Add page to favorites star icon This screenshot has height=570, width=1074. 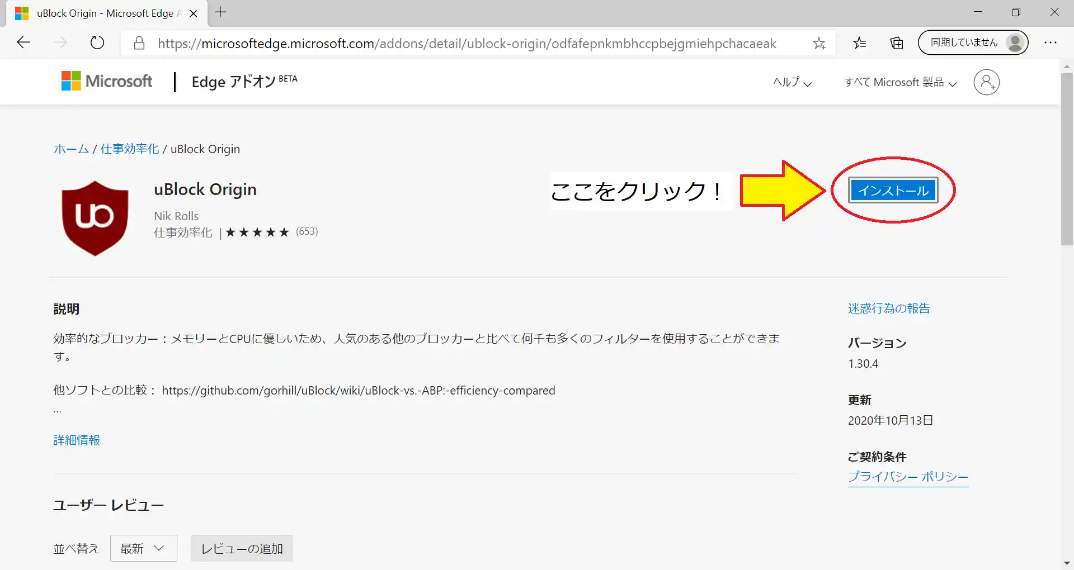(819, 43)
